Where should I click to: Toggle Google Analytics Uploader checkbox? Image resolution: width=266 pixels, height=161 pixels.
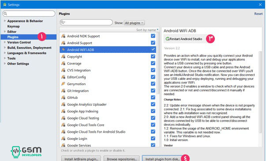[153, 104]
